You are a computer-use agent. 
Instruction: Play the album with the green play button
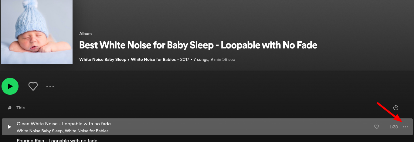(10, 86)
